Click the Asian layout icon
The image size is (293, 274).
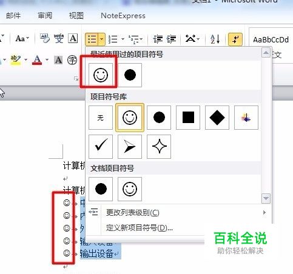pyautogui.click(x=190, y=38)
